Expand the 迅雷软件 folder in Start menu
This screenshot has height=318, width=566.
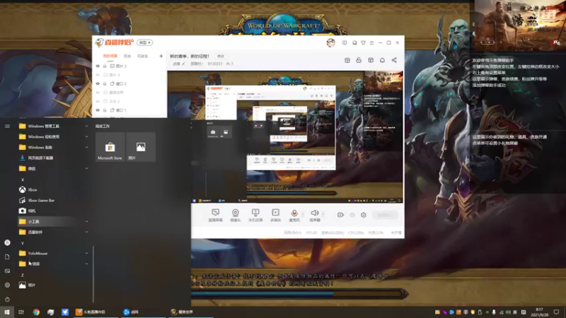pos(54,232)
